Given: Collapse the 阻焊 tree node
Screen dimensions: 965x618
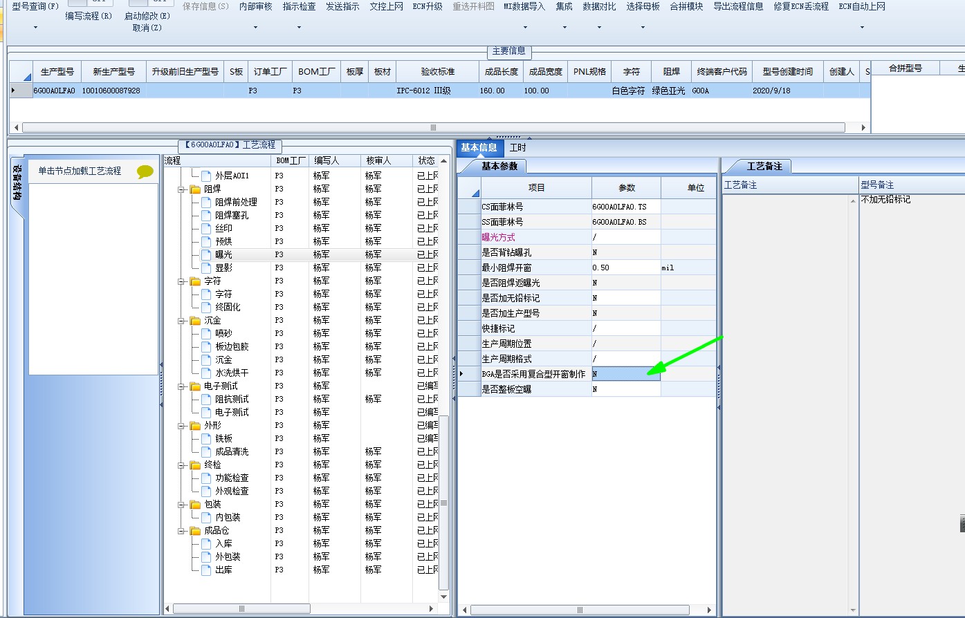Looking at the screenshot, I should [181, 189].
